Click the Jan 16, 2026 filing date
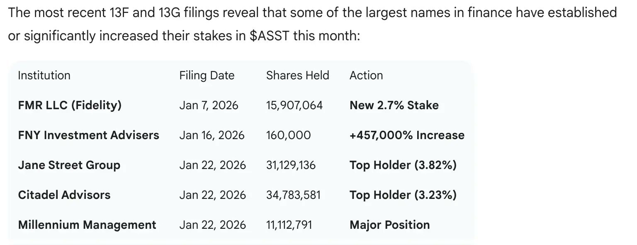Viewport: 637px width, 245px height. [x=212, y=135]
